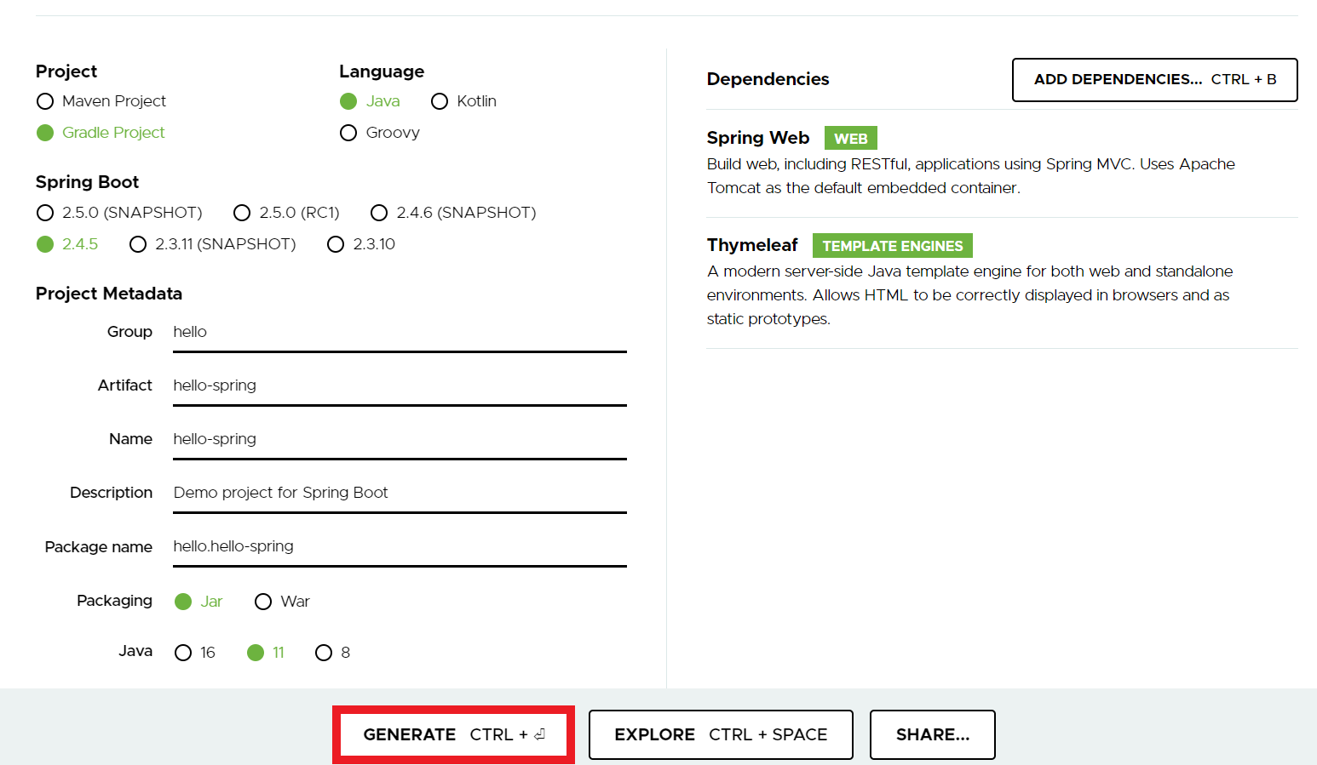Image resolution: width=1317 pixels, height=765 pixels.
Task: Choose Kotlin as the language
Action: 463,101
